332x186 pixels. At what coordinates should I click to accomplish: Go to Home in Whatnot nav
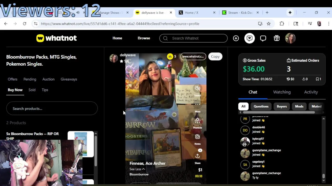coord(117,38)
